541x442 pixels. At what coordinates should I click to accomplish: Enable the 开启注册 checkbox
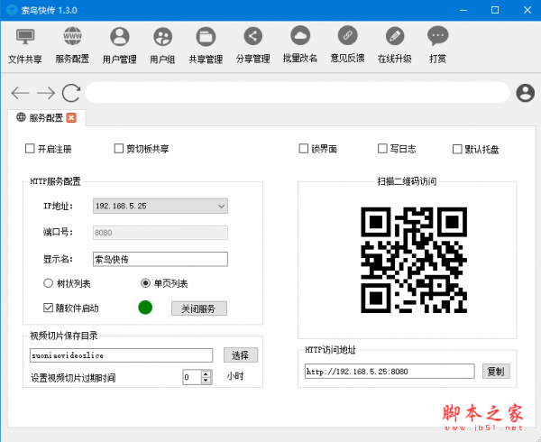31,149
